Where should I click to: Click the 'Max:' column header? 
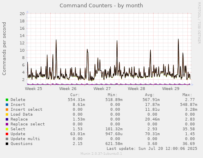tap(187, 95)
